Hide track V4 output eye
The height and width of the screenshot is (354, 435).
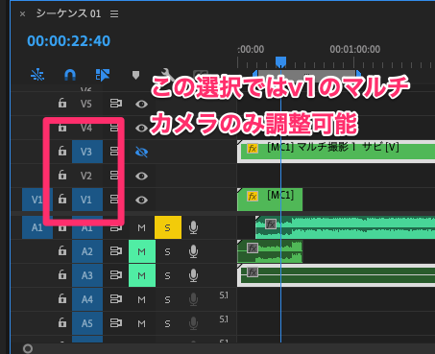[141, 129]
